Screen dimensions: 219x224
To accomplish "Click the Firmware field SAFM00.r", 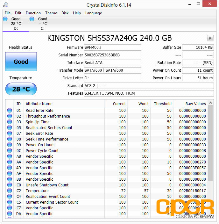I will (x=113, y=47).
